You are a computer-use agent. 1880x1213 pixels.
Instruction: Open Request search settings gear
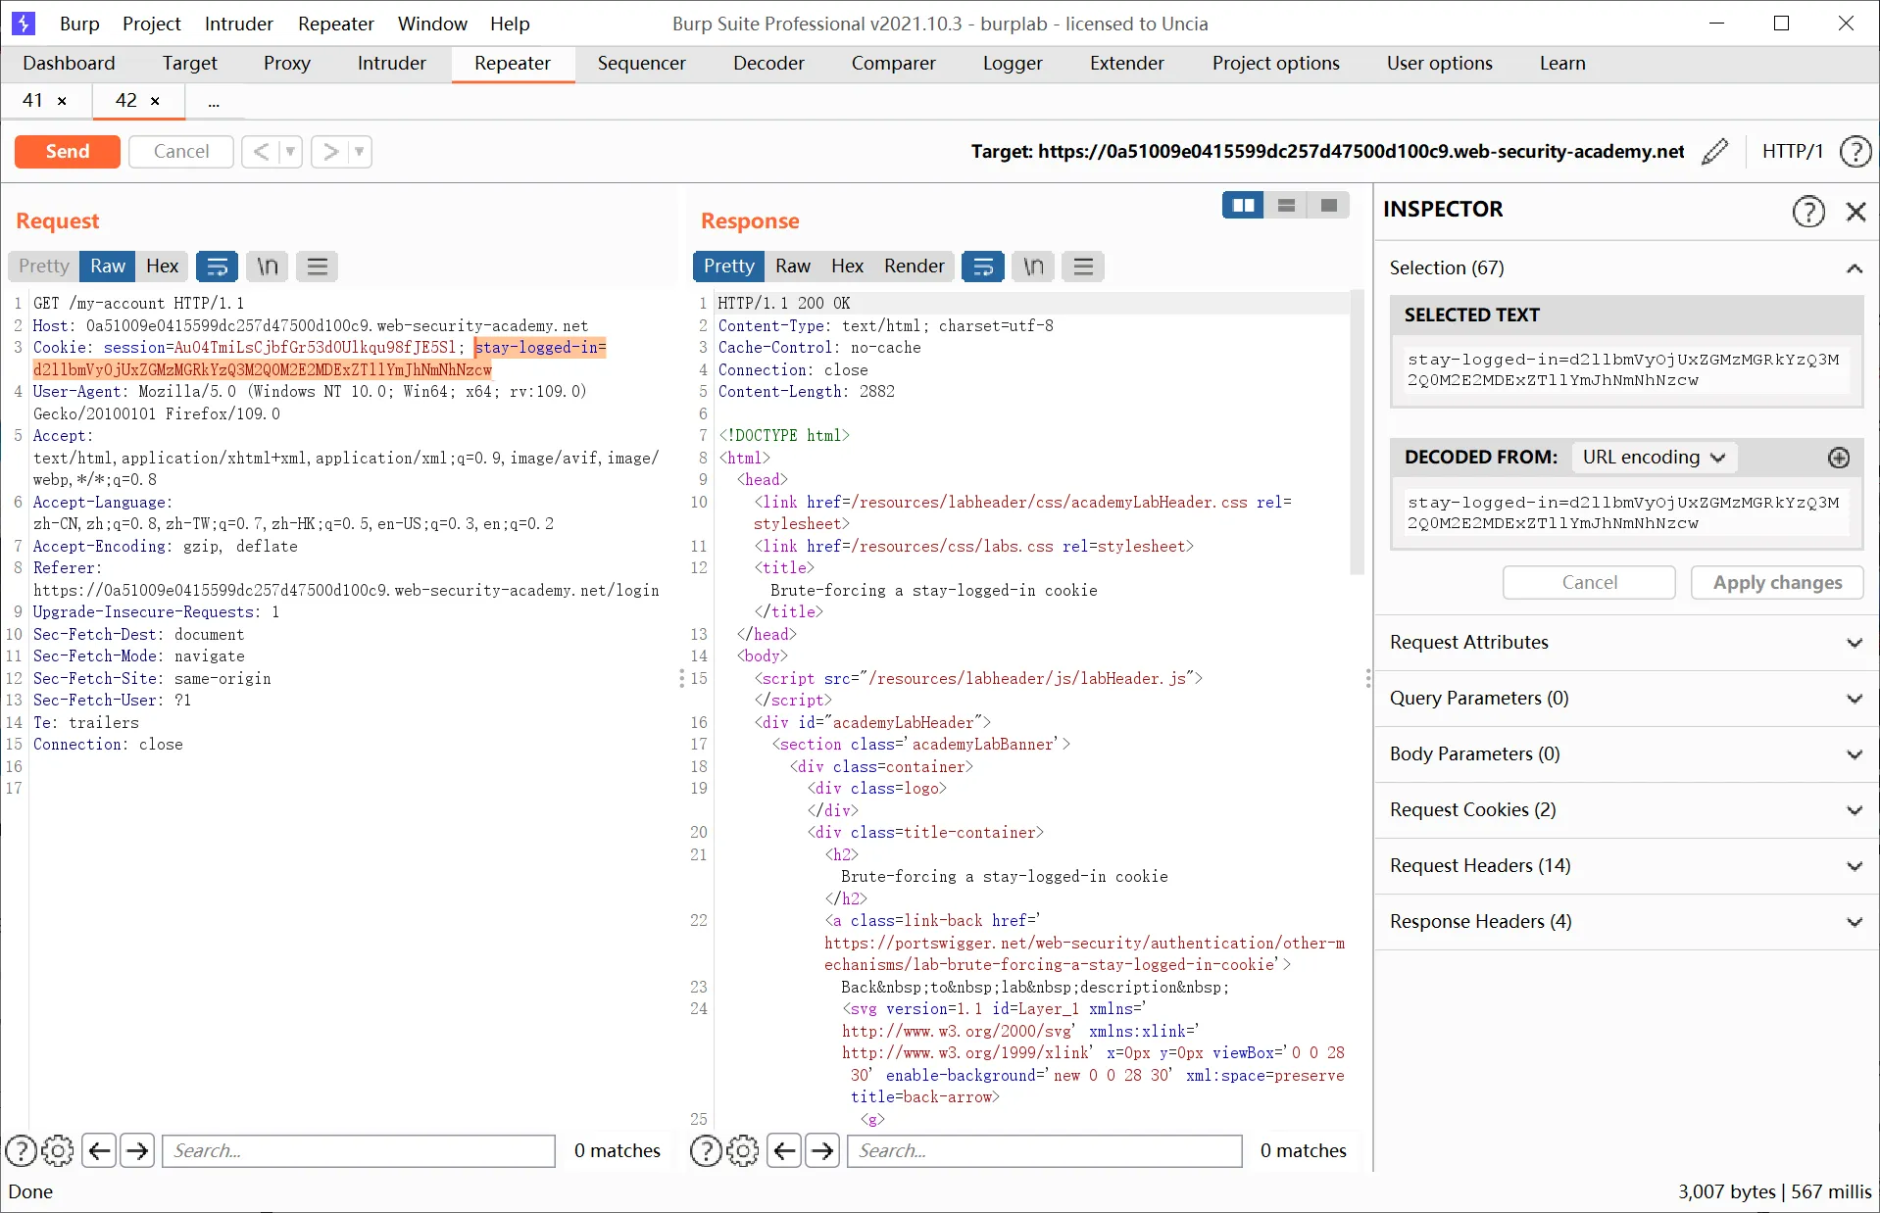point(58,1150)
